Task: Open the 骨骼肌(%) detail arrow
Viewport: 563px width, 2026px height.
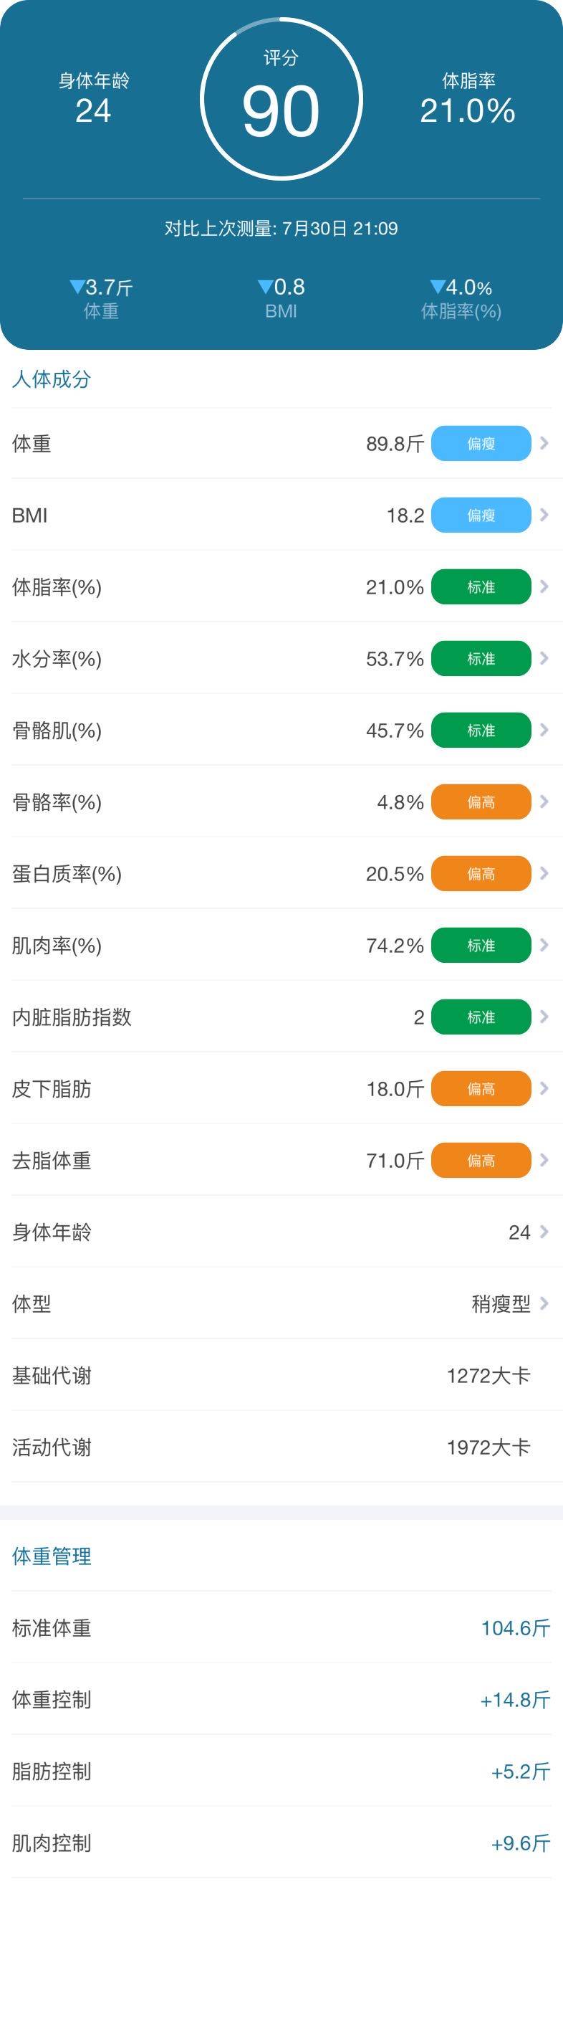Action: pos(544,730)
